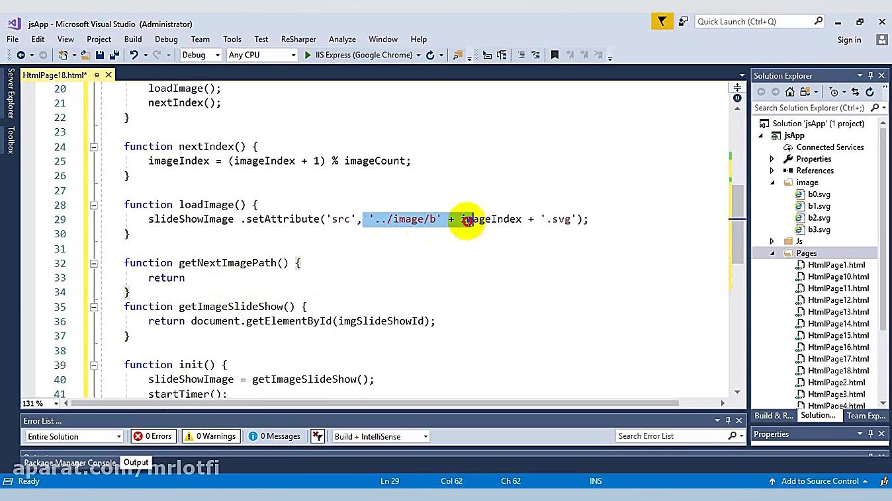Click the Solution Explorer search magnifier icon
892x501 pixels.
coord(875,108)
